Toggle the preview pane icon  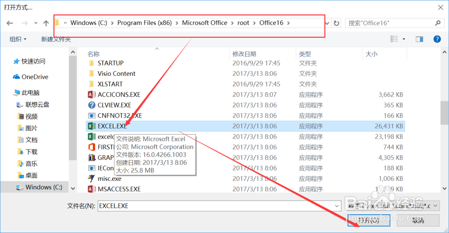click(419, 39)
